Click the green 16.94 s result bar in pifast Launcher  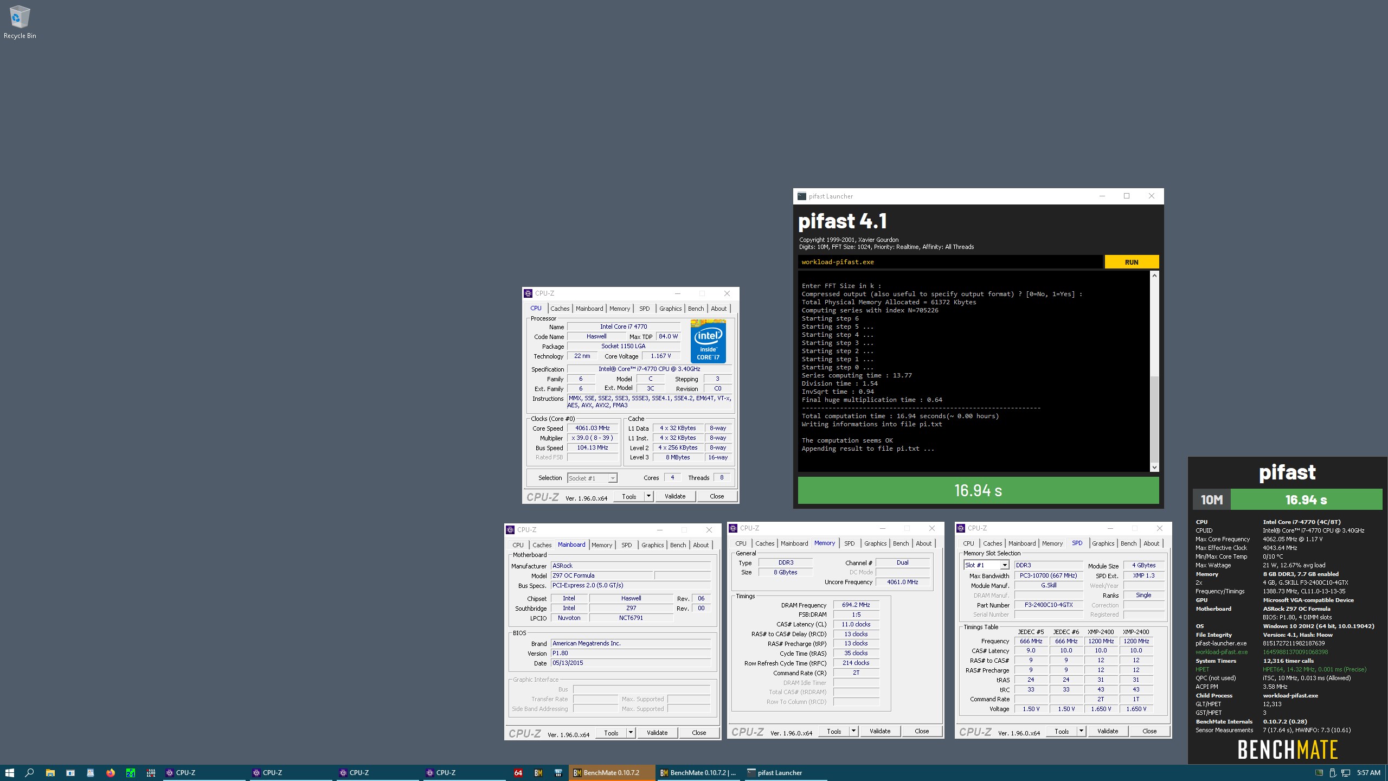point(978,490)
